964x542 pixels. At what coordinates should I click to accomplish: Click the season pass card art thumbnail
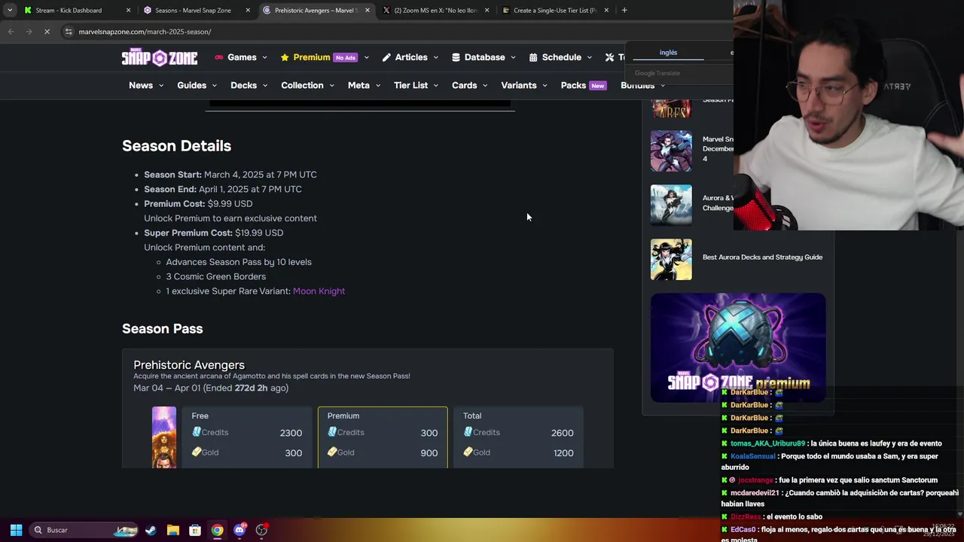click(164, 437)
